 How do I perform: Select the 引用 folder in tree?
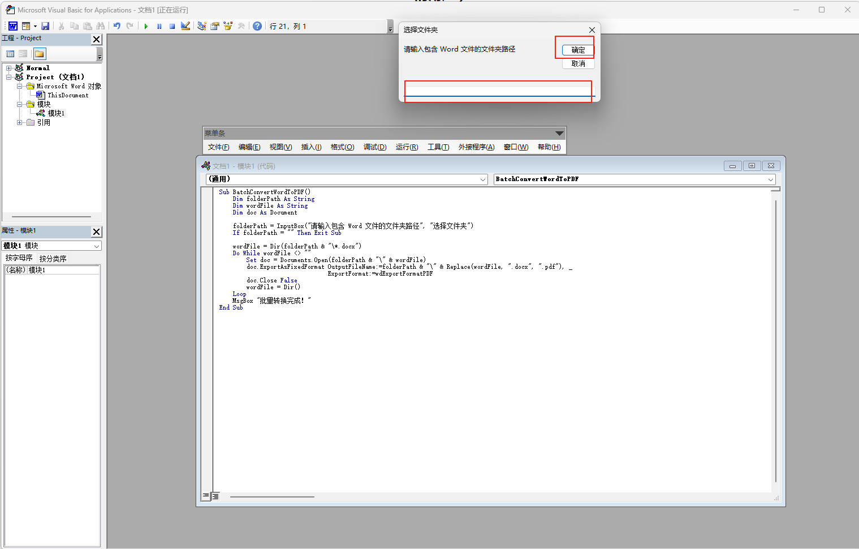(x=44, y=122)
